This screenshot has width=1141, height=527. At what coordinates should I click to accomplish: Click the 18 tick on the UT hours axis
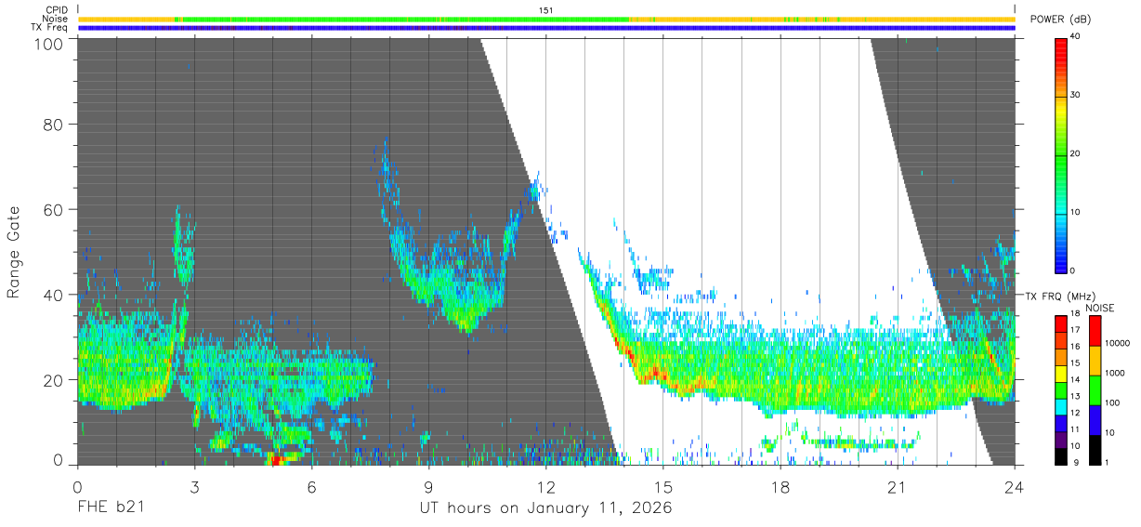click(780, 486)
